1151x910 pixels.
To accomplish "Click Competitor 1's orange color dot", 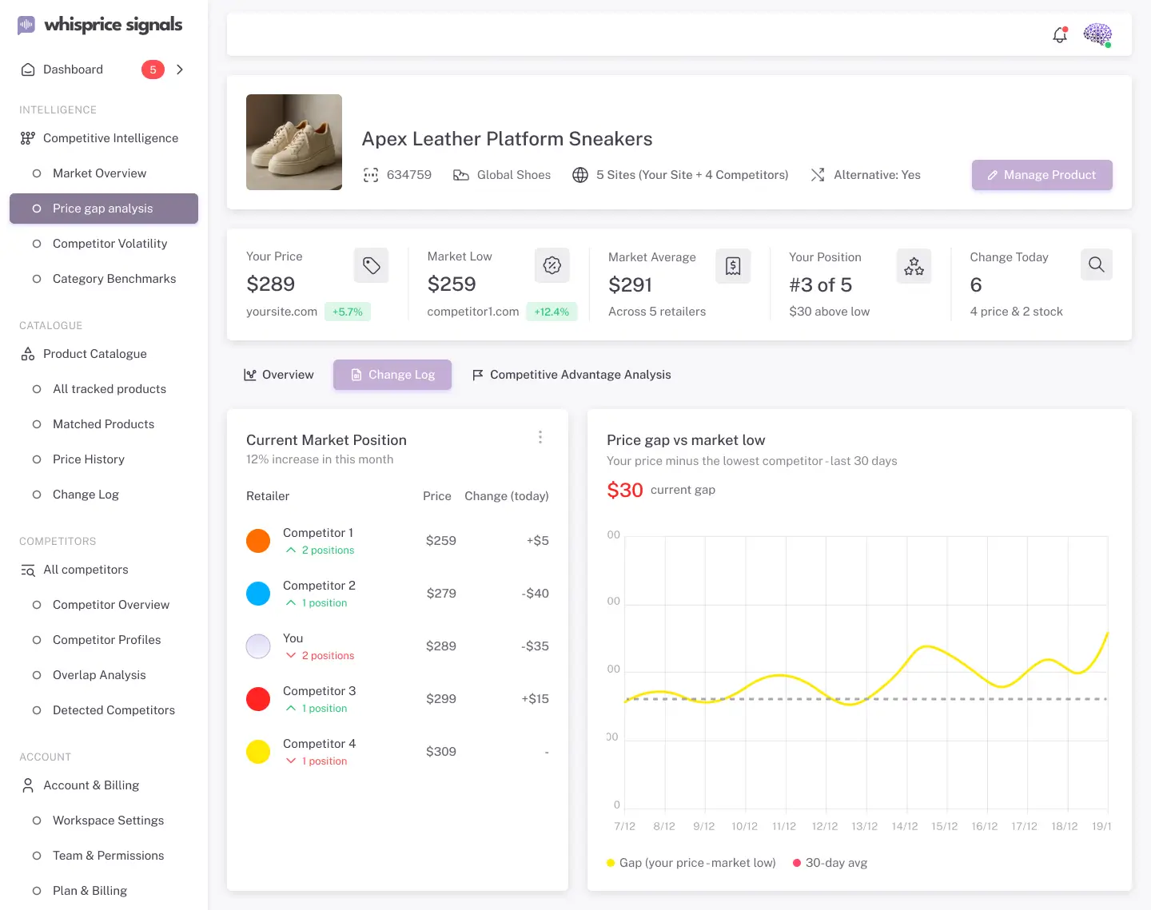I will click(x=257, y=540).
